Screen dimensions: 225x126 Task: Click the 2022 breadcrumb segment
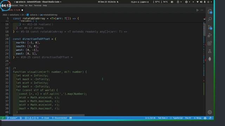point(5,15)
